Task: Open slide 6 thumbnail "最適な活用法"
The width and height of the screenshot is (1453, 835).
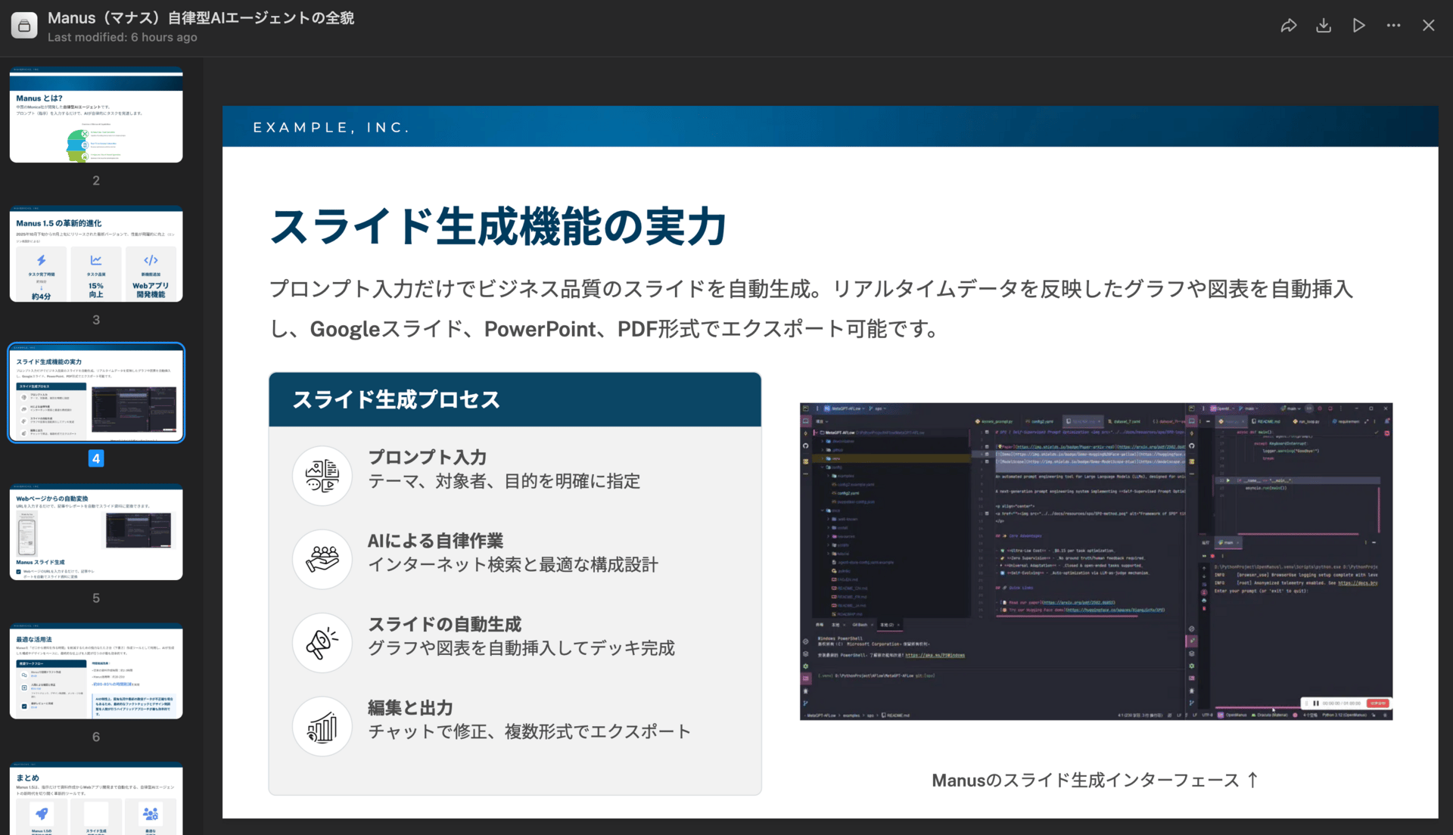Action: pos(96,672)
